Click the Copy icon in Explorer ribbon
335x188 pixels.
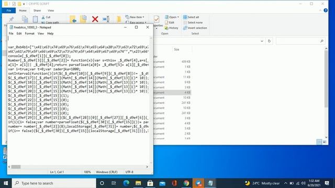pos(25,19)
